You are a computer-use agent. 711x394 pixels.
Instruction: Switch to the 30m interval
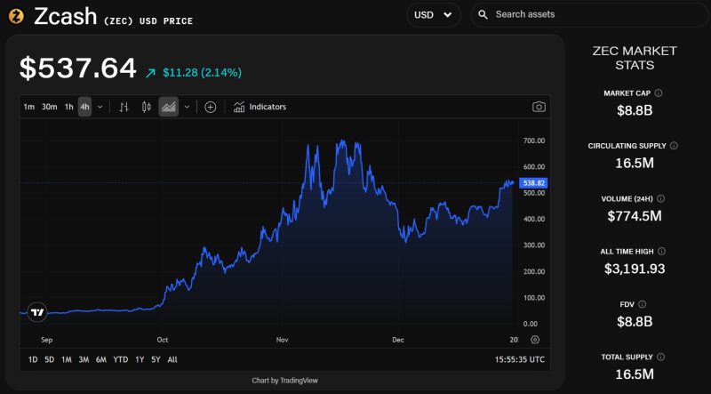pyautogui.click(x=50, y=107)
